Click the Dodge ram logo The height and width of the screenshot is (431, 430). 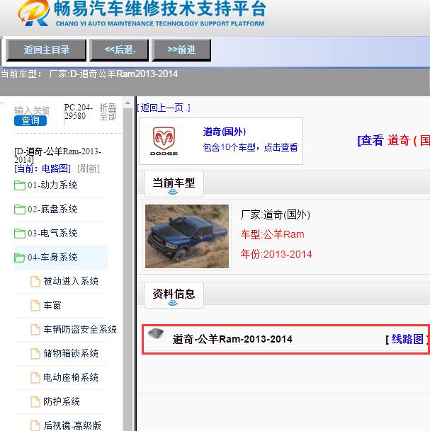164,141
